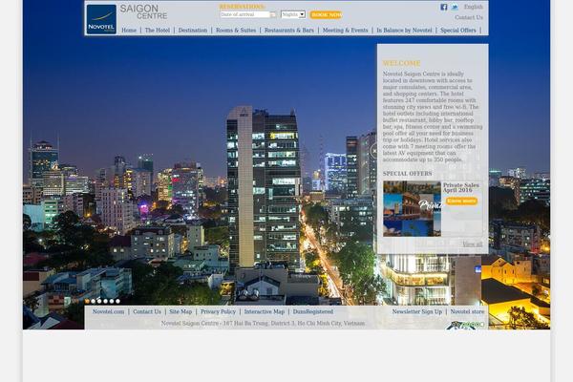Screen dimensions: 573x382
Task: Open the footer Contact Us link
Action: click(x=147, y=312)
